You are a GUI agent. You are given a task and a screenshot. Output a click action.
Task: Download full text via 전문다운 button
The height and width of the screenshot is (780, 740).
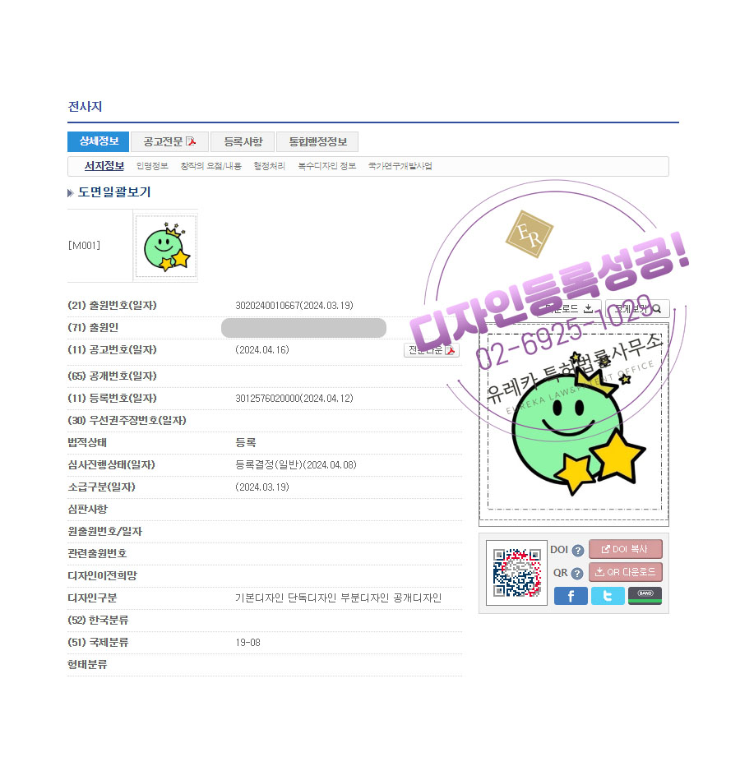coord(432,350)
